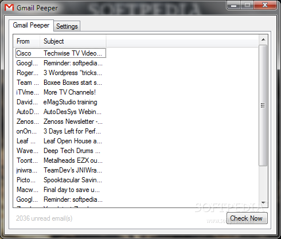Select the 3 Days Left for Perf email
Screen dimensions: 281x239
click(x=61, y=131)
